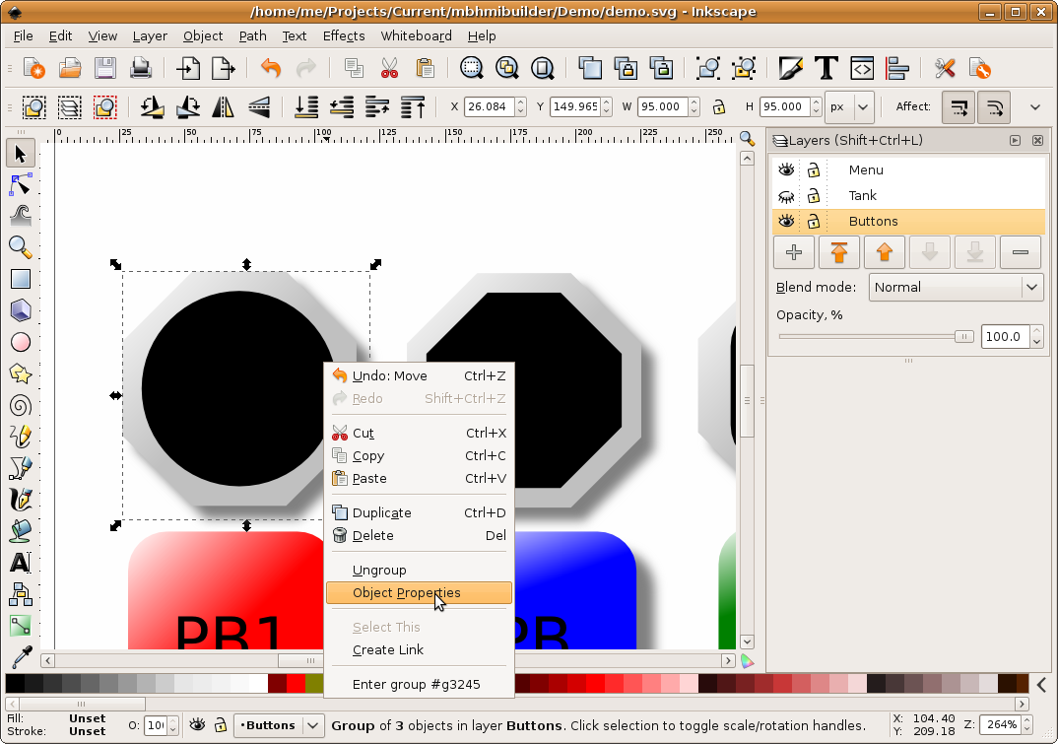The image size is (1058, 744).
Task: Select the Calligraphy tool
Action: coord(21,500)
